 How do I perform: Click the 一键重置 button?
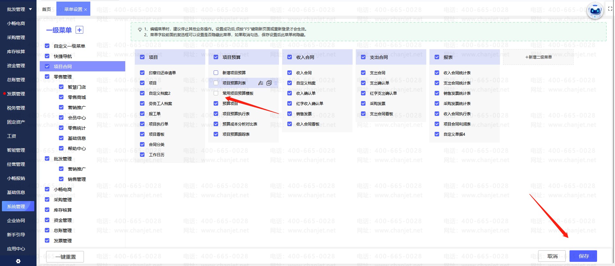pos(65,257)
